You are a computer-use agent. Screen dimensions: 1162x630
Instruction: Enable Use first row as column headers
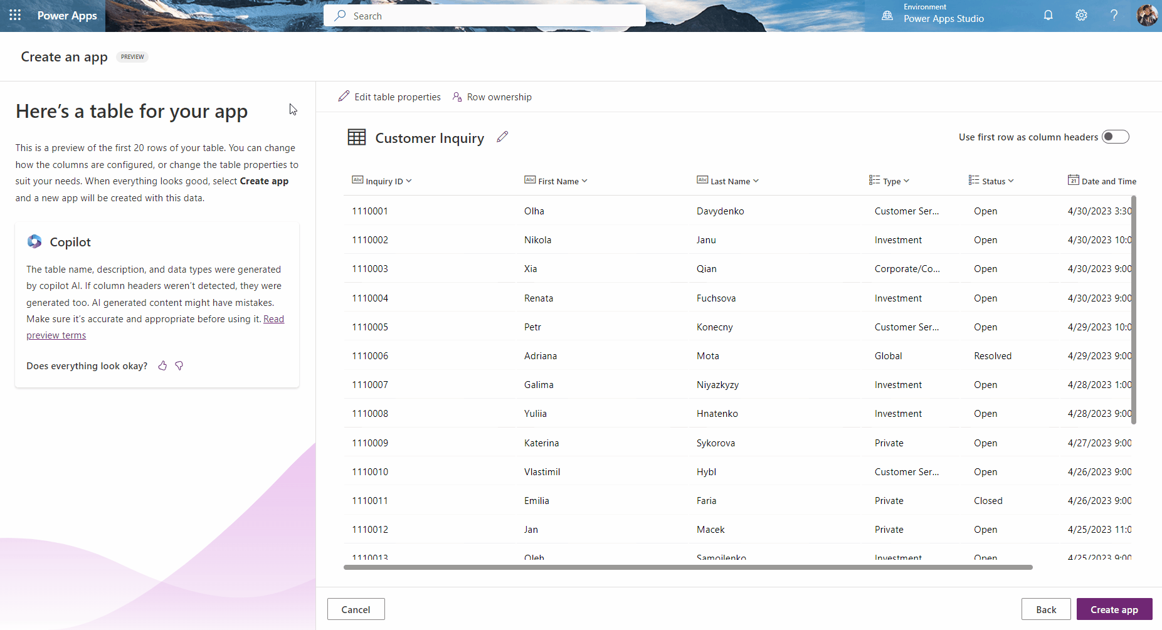tap(1115, 137)
